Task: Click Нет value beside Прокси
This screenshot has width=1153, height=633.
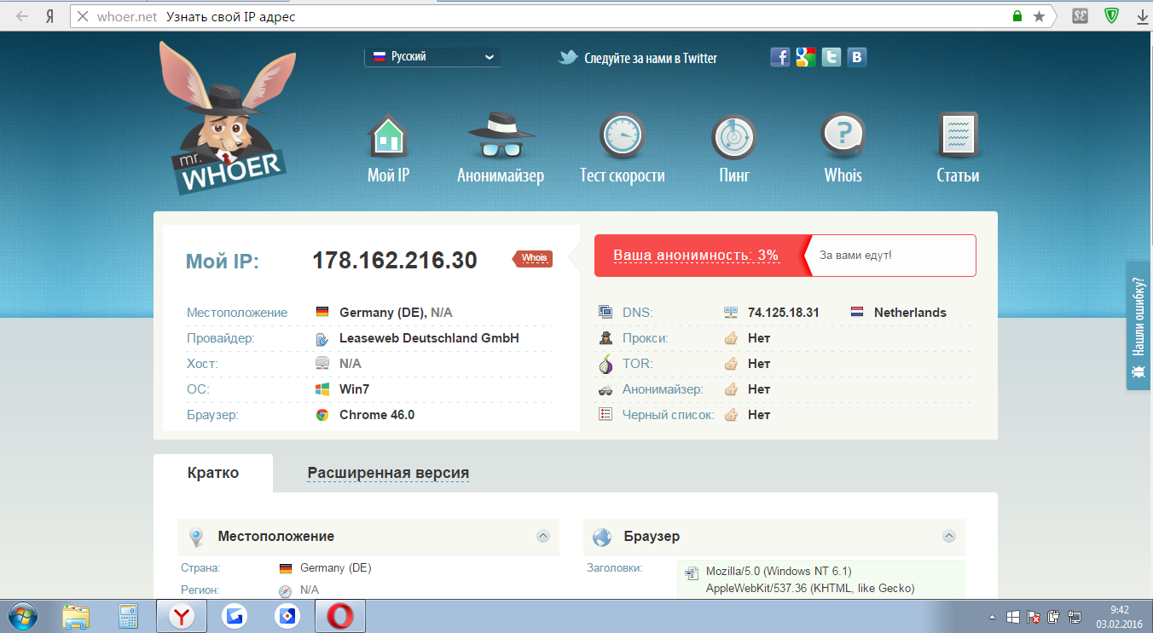Action: [759, 338]
